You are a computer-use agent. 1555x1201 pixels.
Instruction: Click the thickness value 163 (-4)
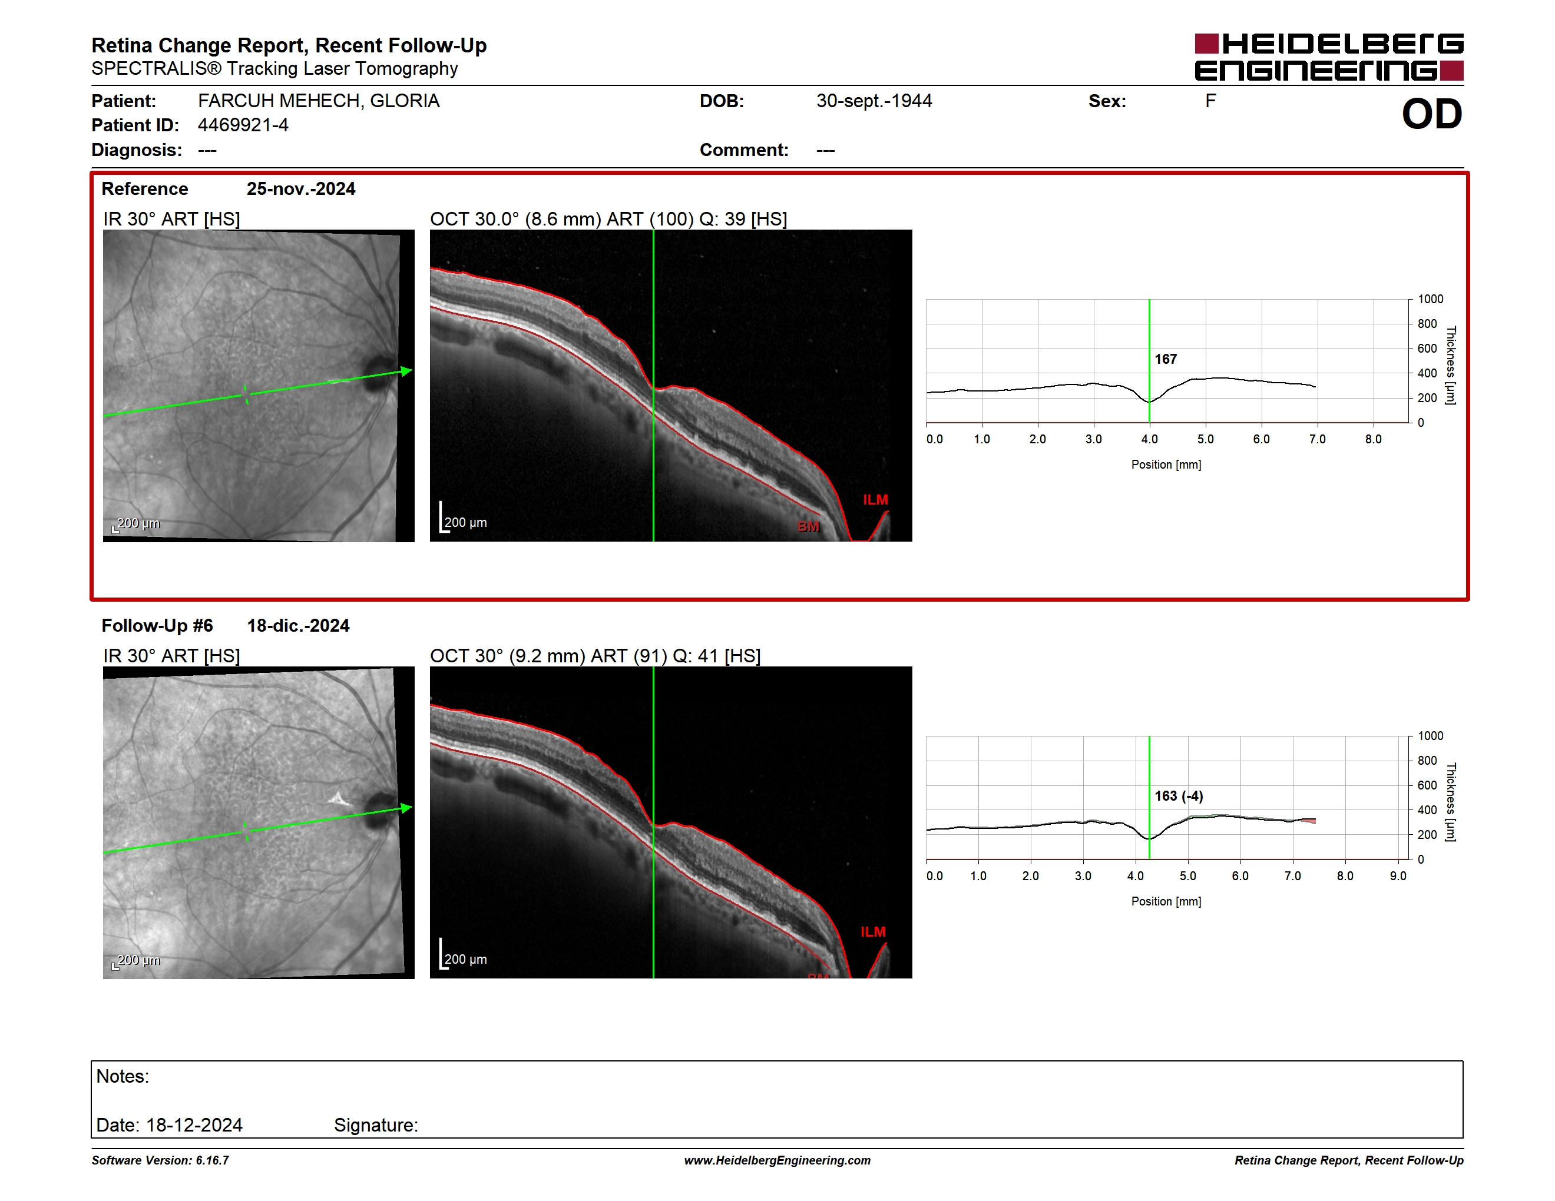tap(1179, 796)
